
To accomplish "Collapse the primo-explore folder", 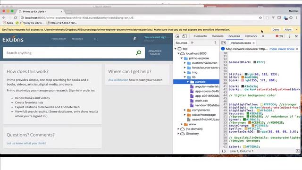I will 182,58.
